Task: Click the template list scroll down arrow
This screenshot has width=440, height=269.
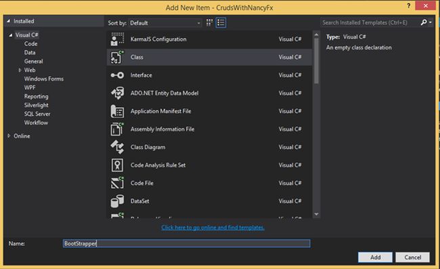Action: (x=316, y=214)
